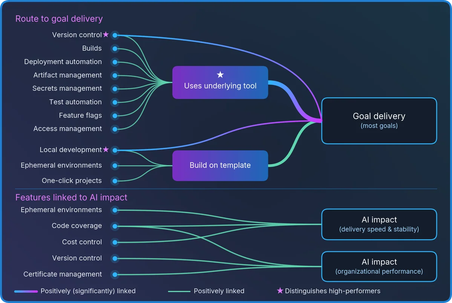Click the node dot right of starred Version control

(x=115, y=35)
